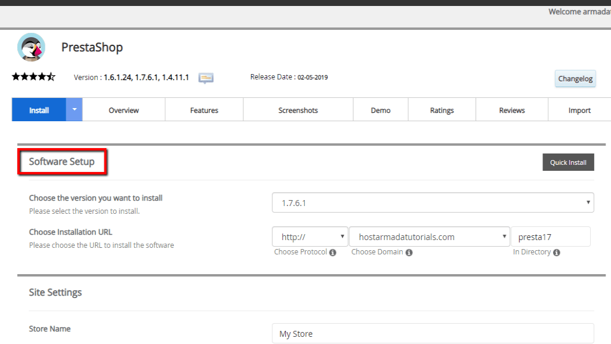Click the Software Setup heading
The width and height of the screenshot is (611, 344).
pos(61,161)
